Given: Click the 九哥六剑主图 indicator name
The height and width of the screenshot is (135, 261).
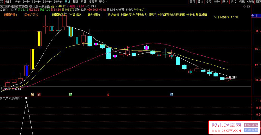Looking at the screenshot, I should point(41,7).
